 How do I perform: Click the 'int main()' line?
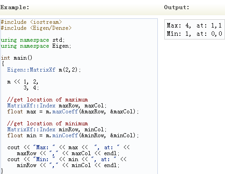pyautogui.click(x=17, y=58)
